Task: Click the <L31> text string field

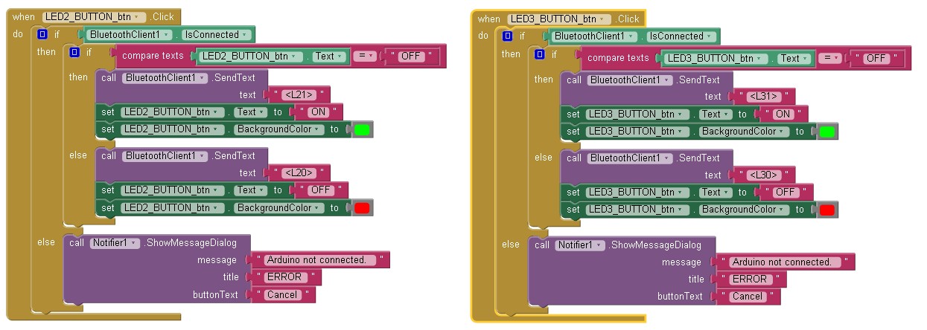Action: pos(765,97)
